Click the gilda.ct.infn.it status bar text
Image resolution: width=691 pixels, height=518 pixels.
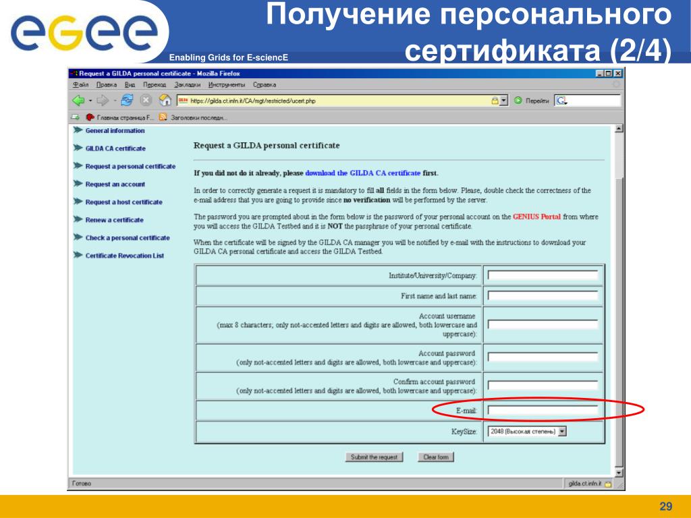click(585, 484)
